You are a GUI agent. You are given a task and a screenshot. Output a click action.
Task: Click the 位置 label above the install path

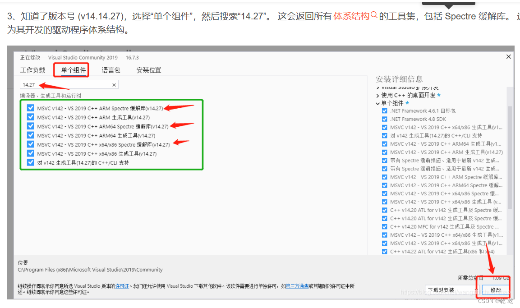[23, 263]
